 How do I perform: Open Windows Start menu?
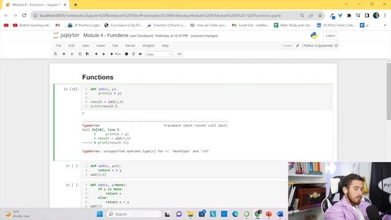tap(100, 214)
